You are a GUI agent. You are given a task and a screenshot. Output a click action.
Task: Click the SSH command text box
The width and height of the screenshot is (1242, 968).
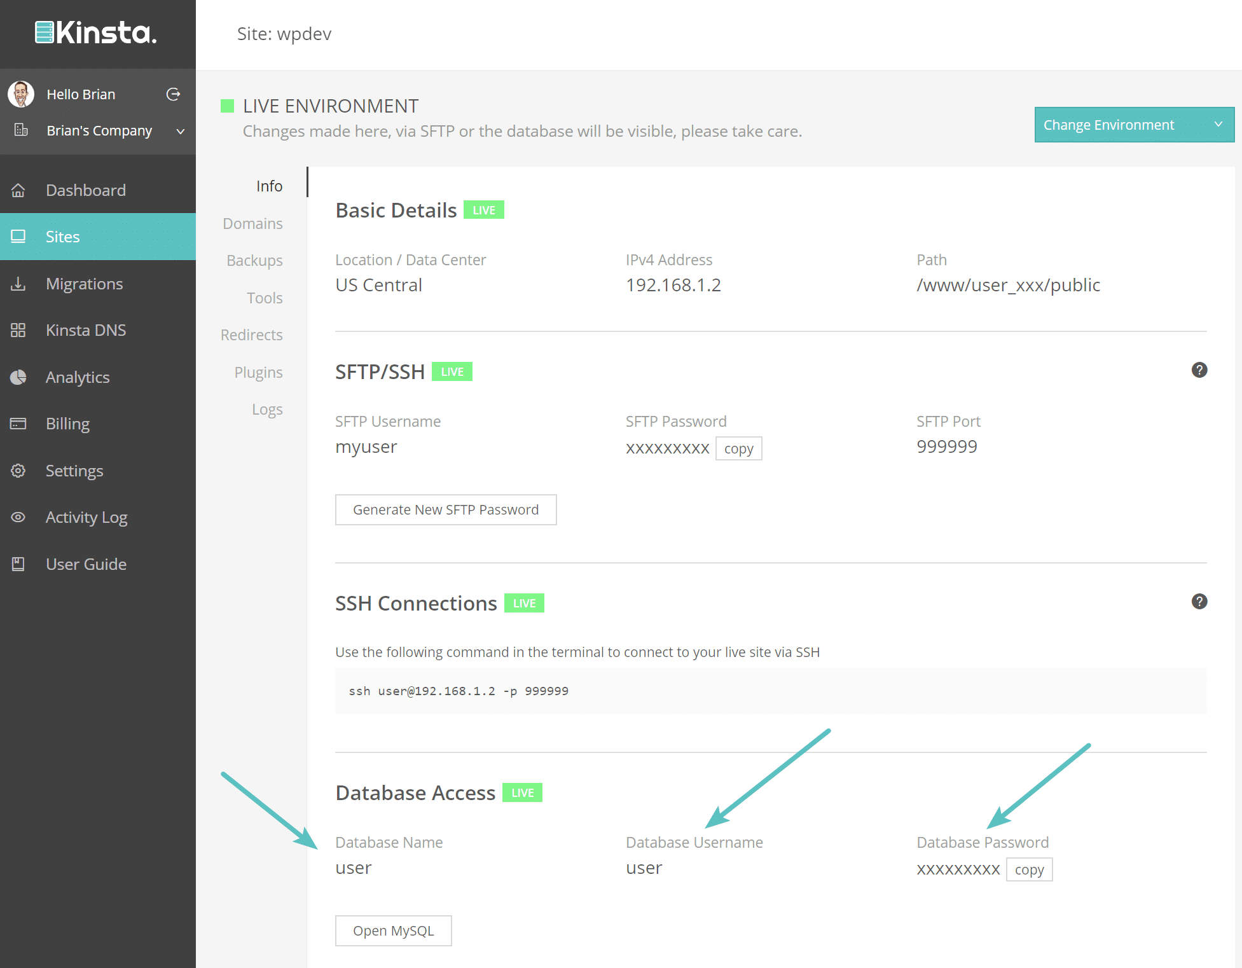click(770, 691)
